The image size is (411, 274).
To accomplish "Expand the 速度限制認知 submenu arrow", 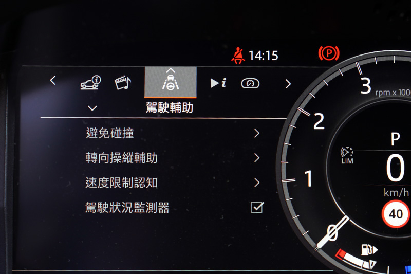I will coord(257,182).
